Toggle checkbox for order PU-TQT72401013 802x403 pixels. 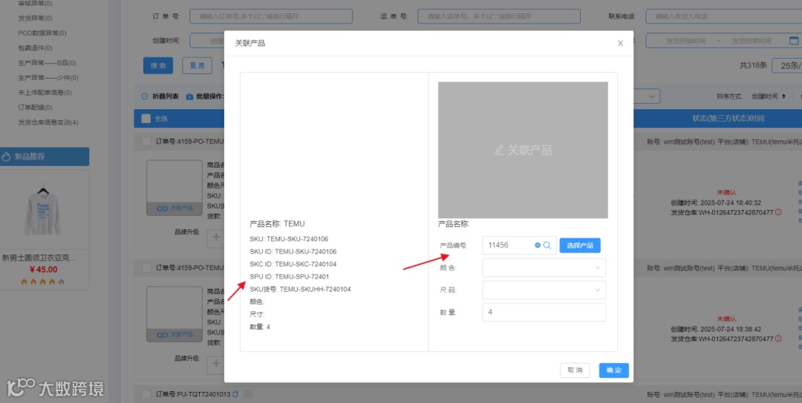tap(146, 394)
